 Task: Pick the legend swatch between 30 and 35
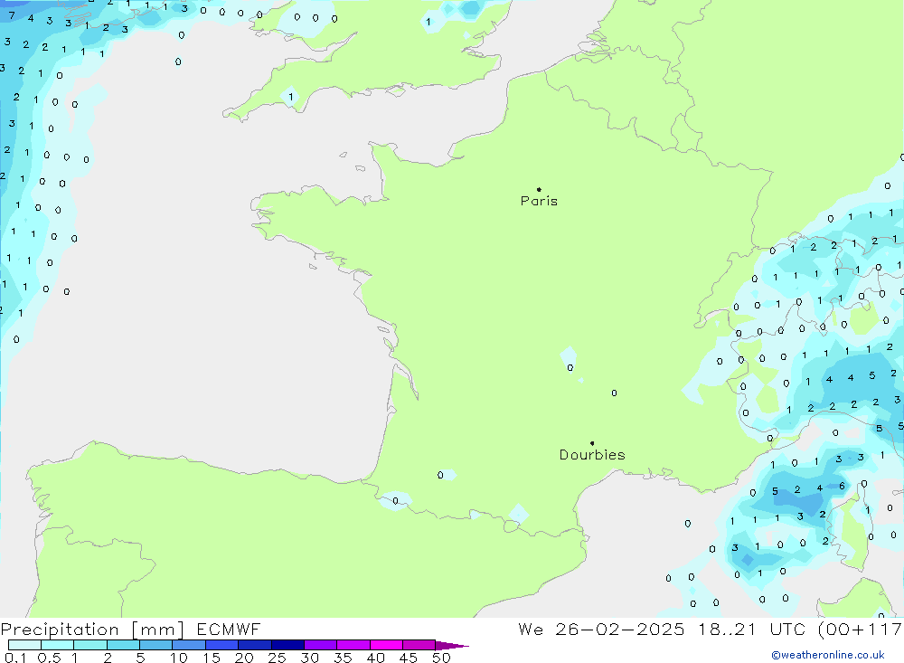pos(320,645)
